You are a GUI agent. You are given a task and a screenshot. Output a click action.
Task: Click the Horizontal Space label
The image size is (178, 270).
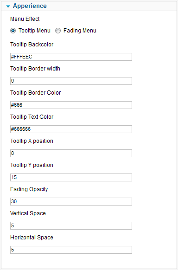[x=32, y=238]
